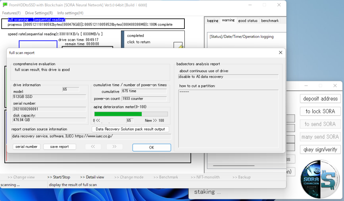The image size is (344, 201).
Task: Close the full scan report dialog
Action: tap(281, 53)
